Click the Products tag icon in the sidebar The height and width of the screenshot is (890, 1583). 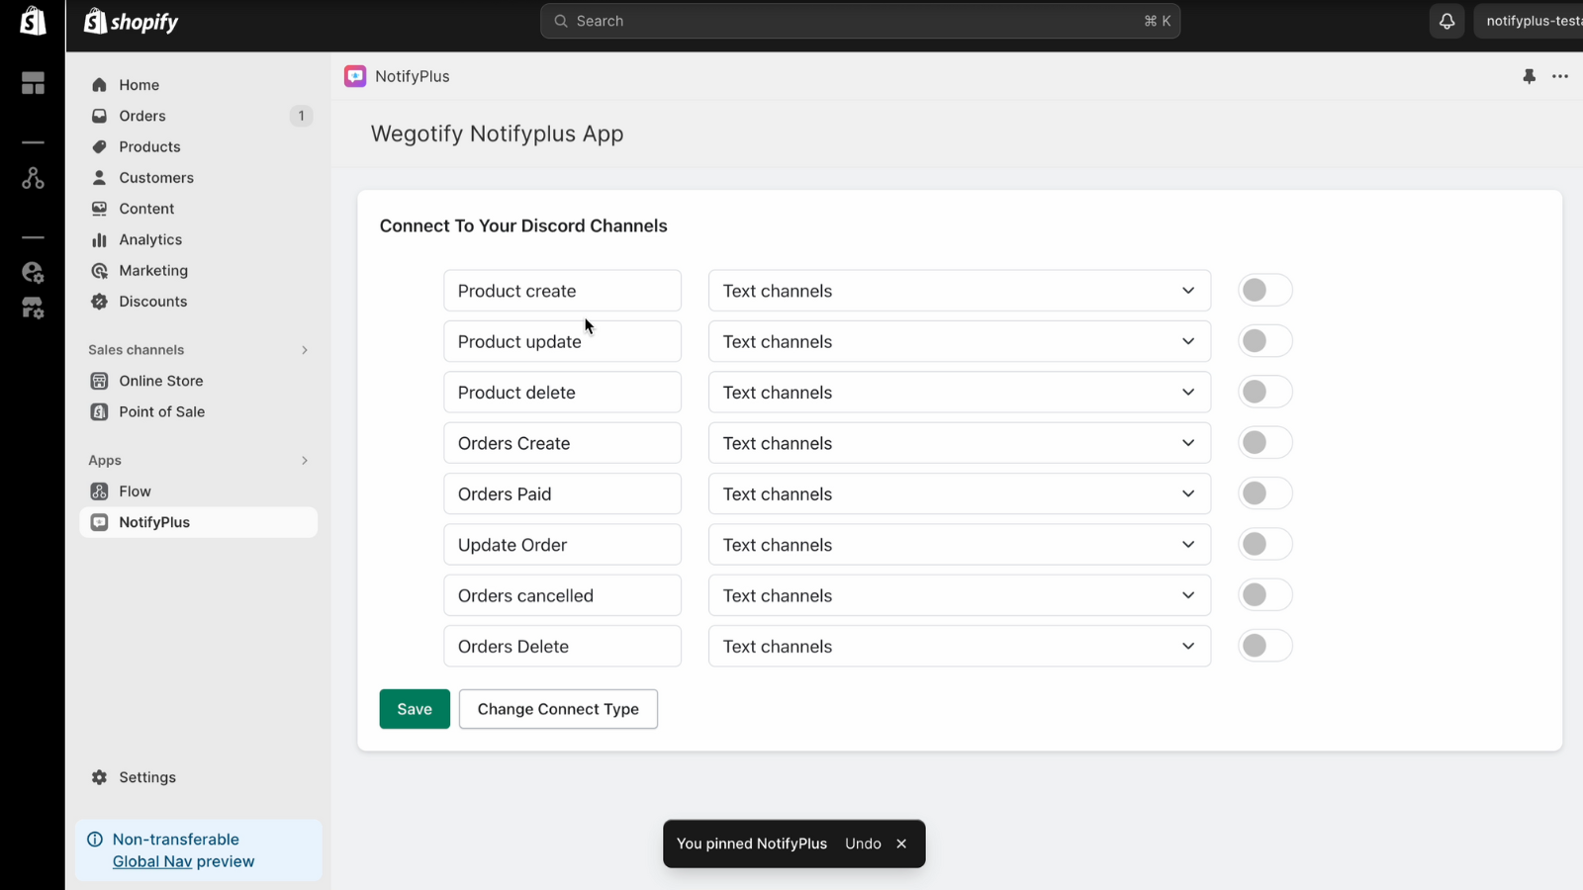tap(99, 146)
